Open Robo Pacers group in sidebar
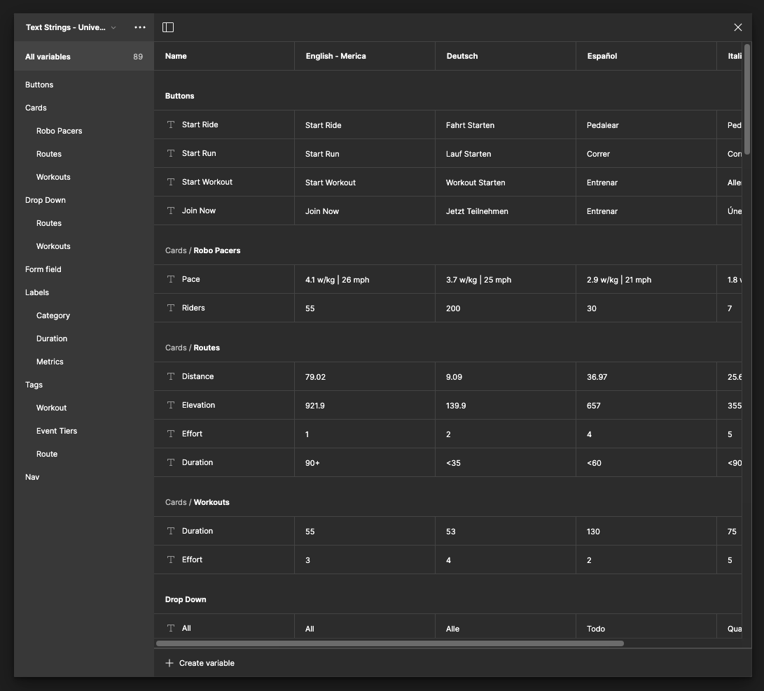 pos(60,131)
